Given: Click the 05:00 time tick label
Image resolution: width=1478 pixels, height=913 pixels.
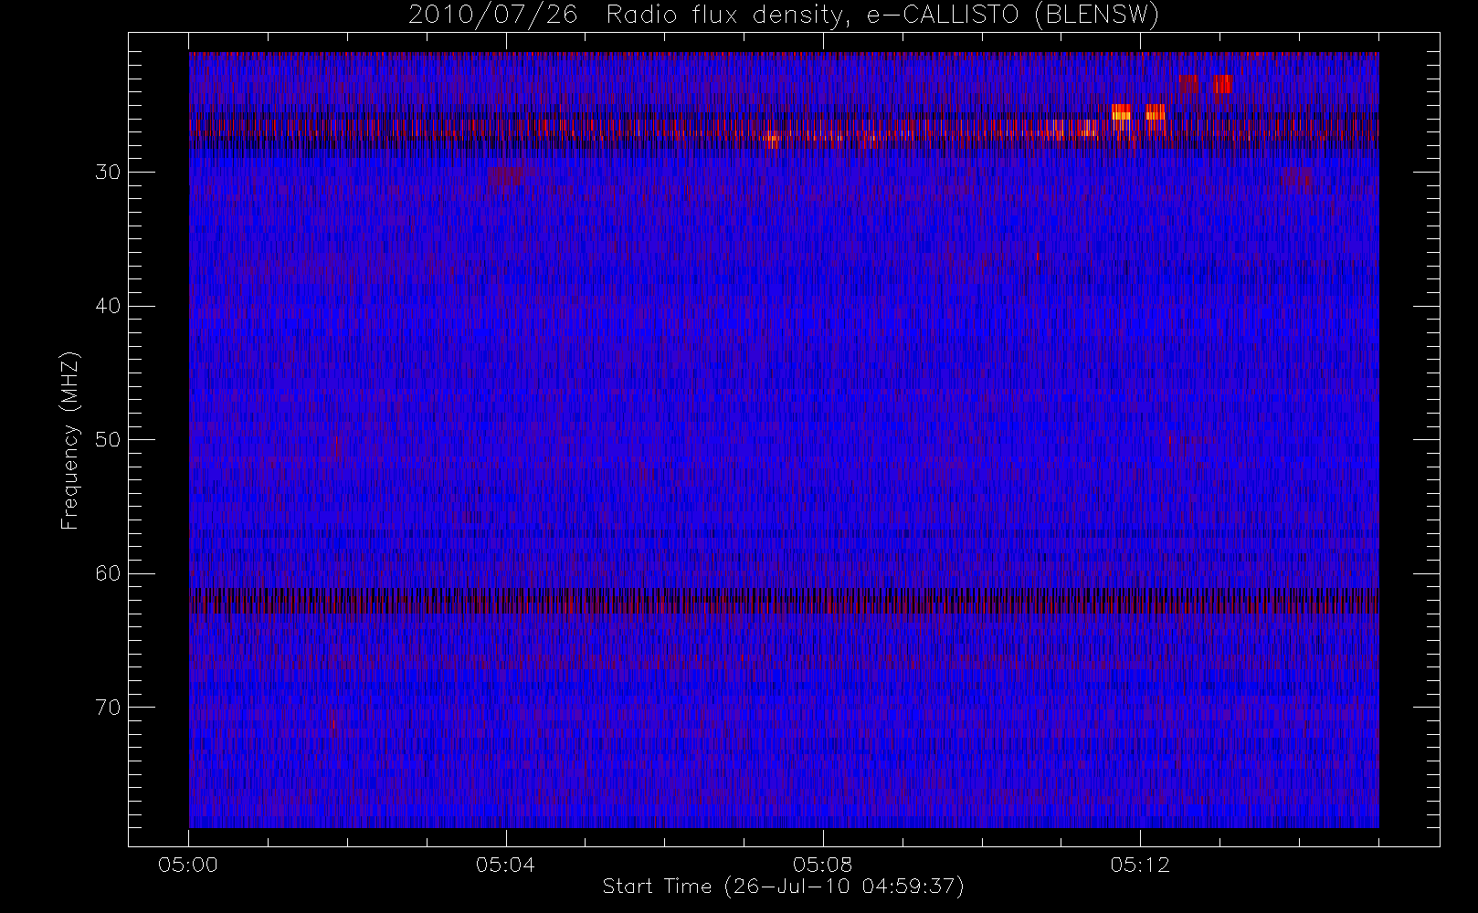Looking at the screenshot, I should tap(188, 865).
